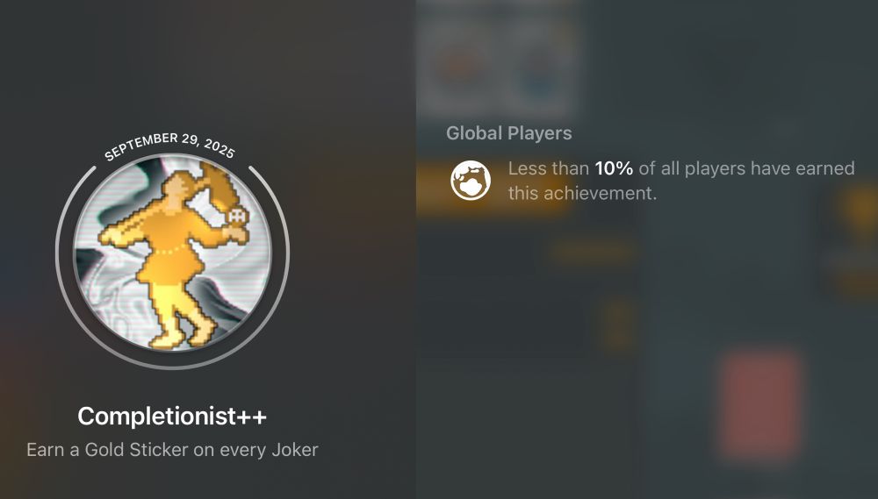This screenshot has height=499, width=878.
Task: Click 'this achievement.' text line
Action: tap(582, 193)
